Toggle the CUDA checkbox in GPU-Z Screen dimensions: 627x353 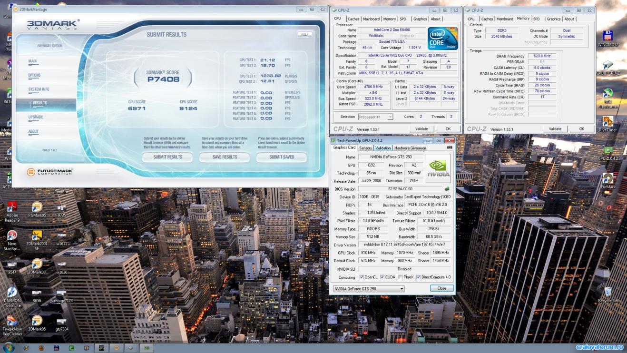[382, 277]
